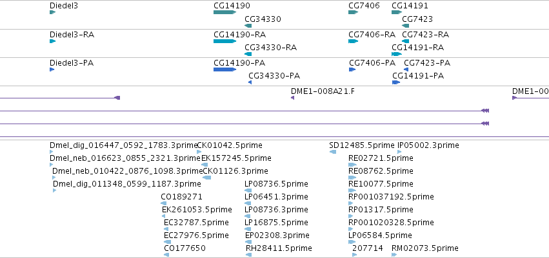
Task: Click the CG14190 gene label
Action: (x=232, y=6)
